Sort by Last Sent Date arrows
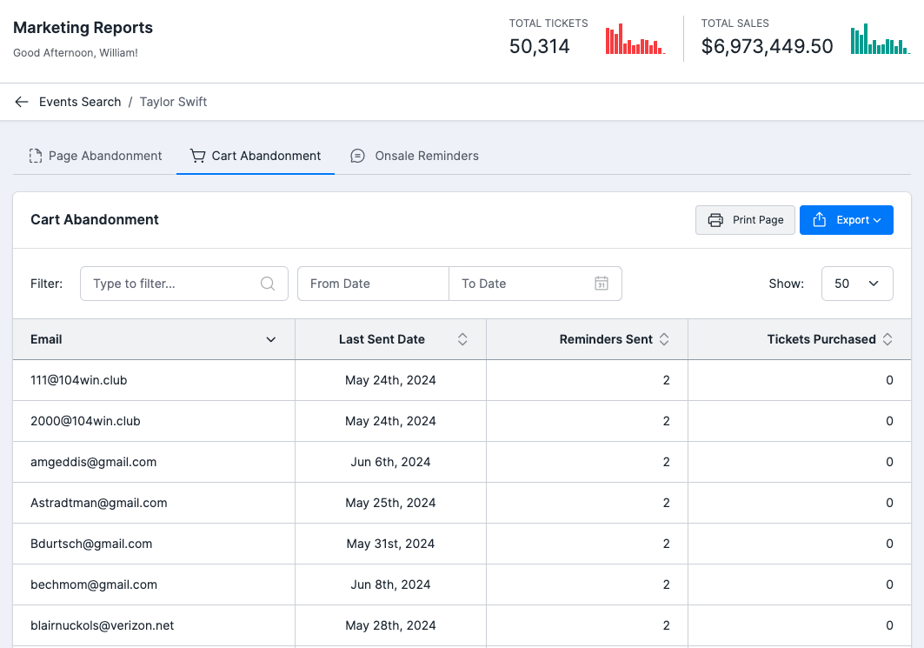 pyautogui.click(x=462, y=339)
